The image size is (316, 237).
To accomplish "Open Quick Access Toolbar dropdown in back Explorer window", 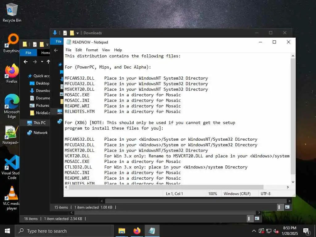I will 47,45.
